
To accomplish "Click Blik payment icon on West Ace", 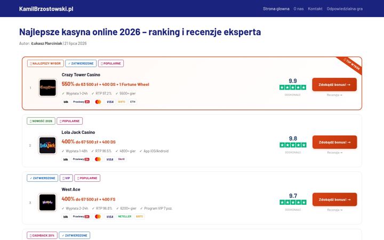I will point(66,217).
